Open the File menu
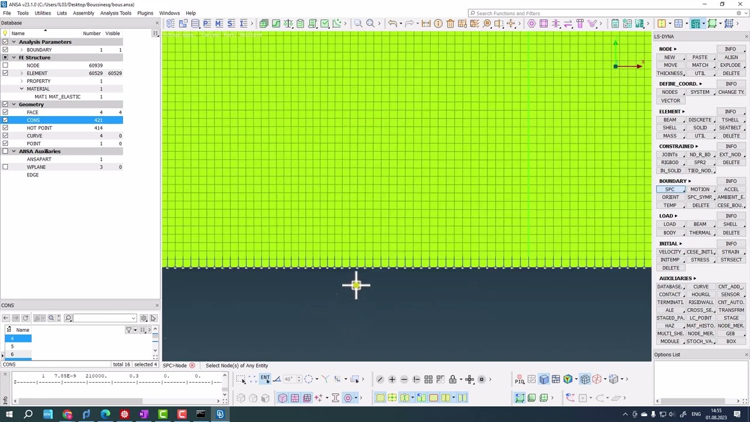Image resolution: width=750 pixels, height=422 pixels. [7, 13]
